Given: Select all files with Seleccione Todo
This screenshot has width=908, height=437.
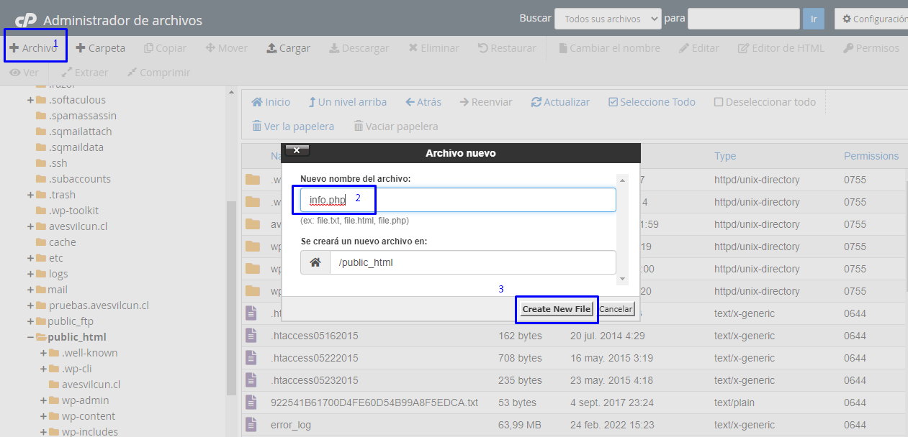Looking at the screenshot, I should 652,101.
